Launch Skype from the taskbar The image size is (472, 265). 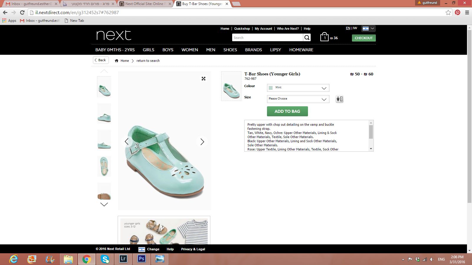point(105,259)
